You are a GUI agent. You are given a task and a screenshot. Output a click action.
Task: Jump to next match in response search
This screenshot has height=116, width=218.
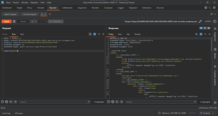121,102
